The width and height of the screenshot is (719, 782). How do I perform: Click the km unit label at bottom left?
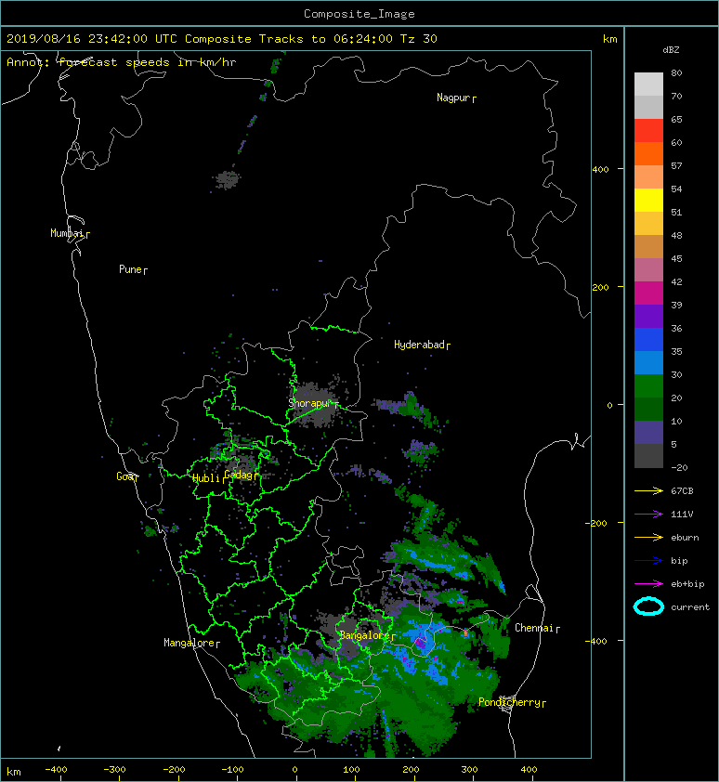[x=14, y=772]
